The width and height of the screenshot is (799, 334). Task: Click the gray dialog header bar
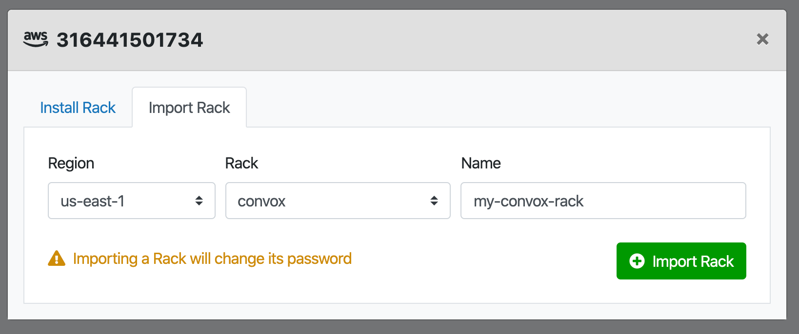(x=397, y=40)
